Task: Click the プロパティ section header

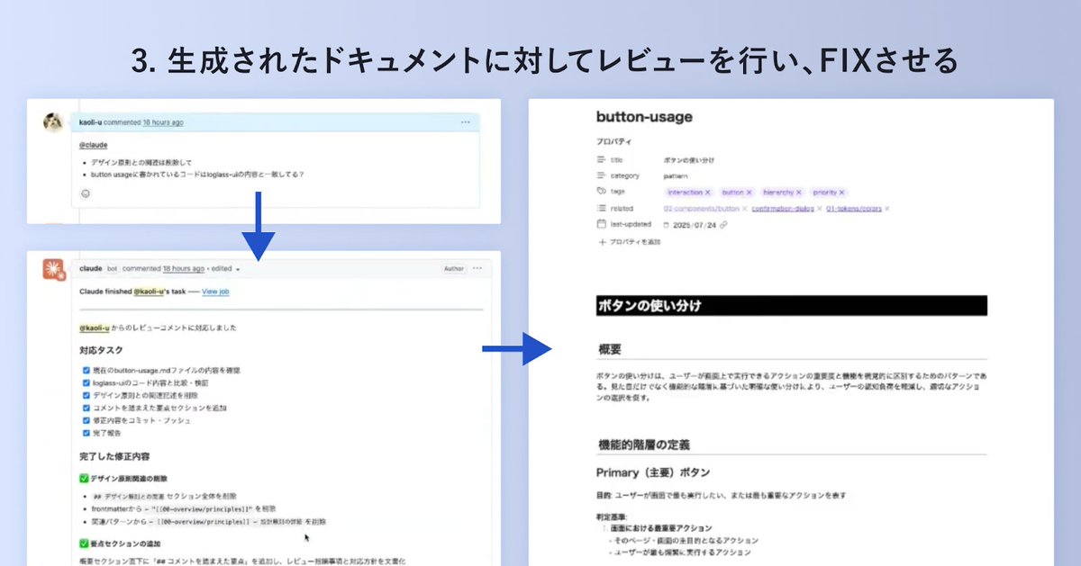Action: pos(614,142)
